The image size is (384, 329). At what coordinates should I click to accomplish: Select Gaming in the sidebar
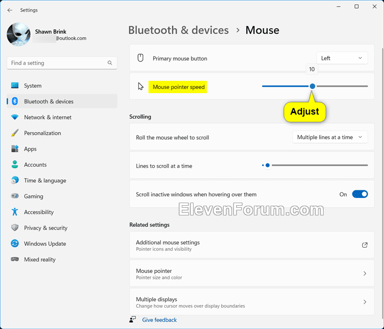(62, 196)
